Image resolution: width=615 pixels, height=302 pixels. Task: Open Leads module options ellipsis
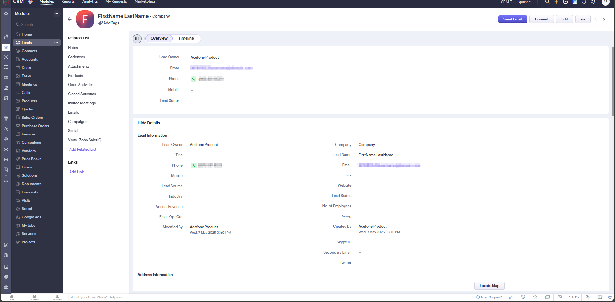pyautogui.click(x=56, y=43)
